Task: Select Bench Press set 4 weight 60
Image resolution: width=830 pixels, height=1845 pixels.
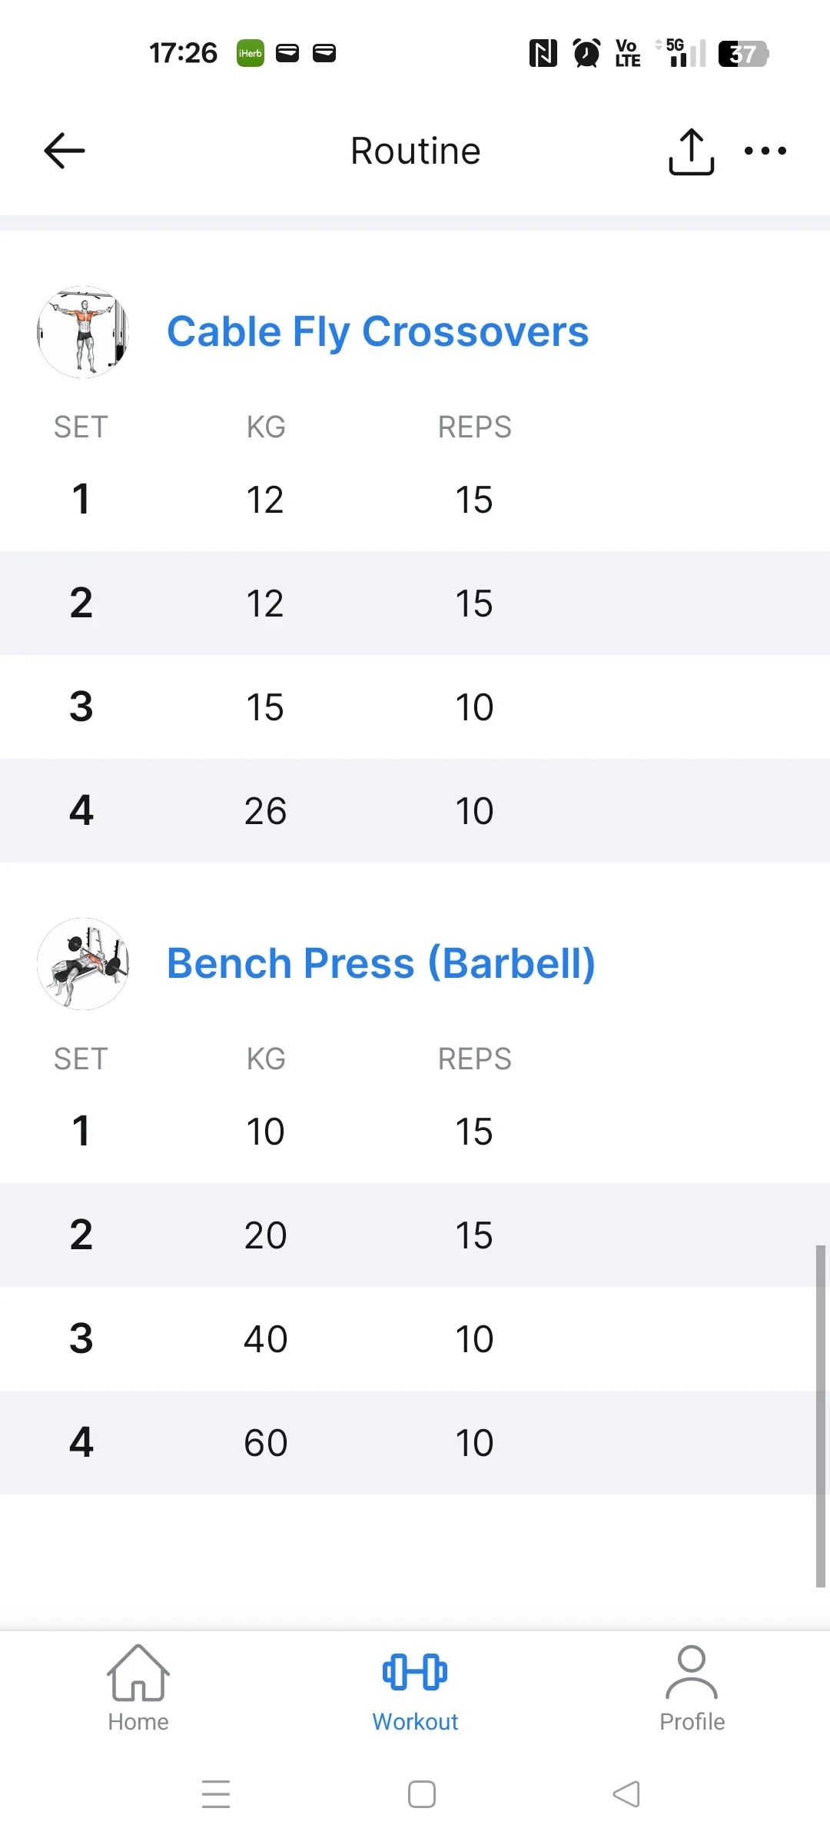Action: (265, 1443)
